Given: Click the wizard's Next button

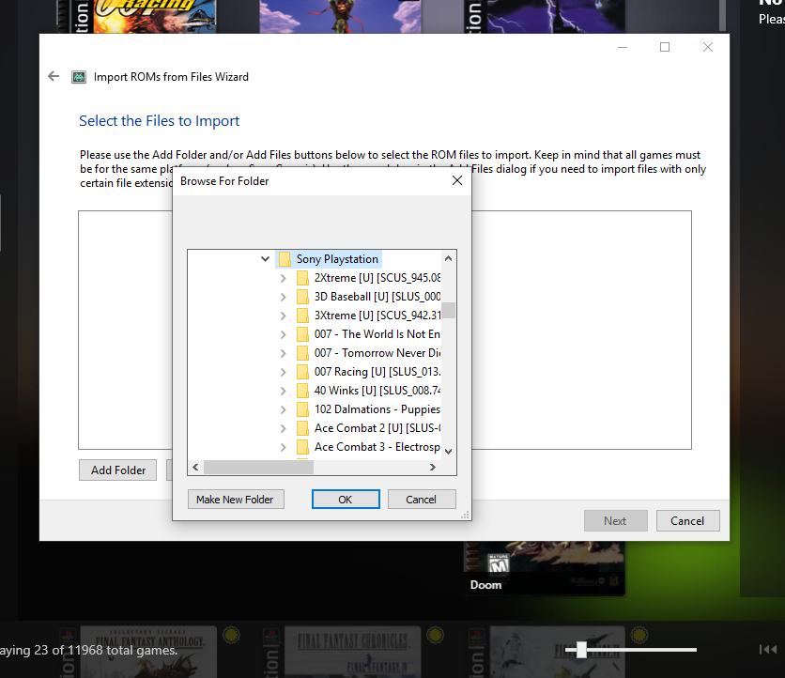Looking at the screenshot, I should click(615, 521).
